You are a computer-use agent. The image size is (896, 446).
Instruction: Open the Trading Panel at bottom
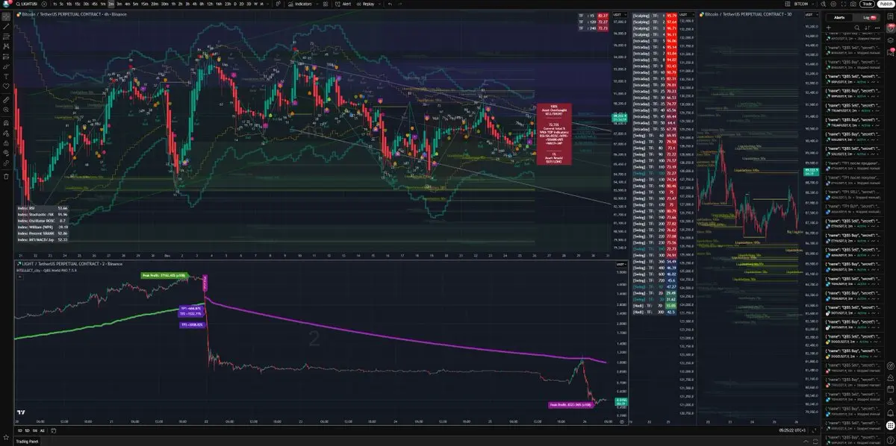(x=27, y=442)
